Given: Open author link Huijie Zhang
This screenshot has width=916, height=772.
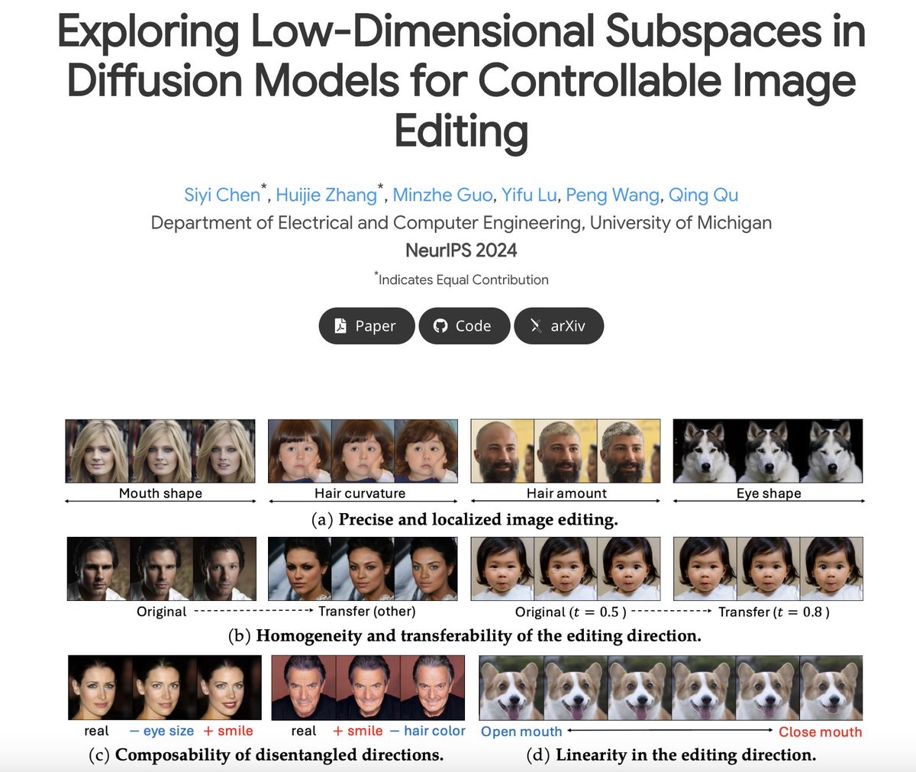Looking at the screenshot, I should point(327,195).
